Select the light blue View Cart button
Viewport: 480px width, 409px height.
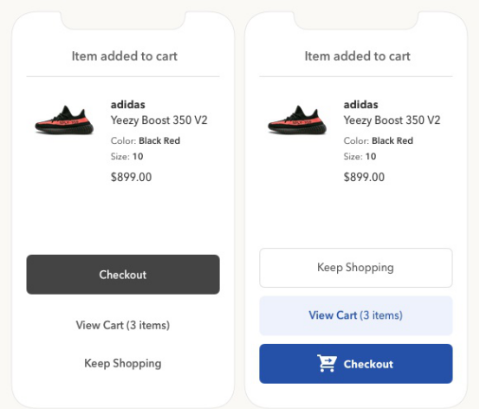click(x=356, y=315)
